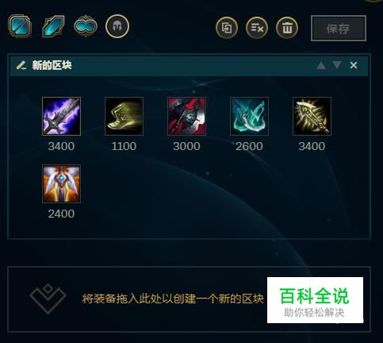Move block up with up arrow
Screen dimensions: 383x343
[321, 65]
